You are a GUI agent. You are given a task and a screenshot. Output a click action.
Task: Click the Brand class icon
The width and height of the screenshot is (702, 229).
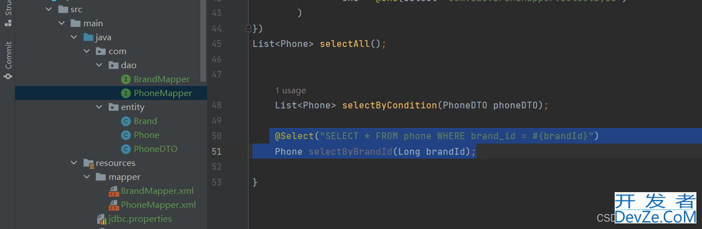[x=126, y=121]
